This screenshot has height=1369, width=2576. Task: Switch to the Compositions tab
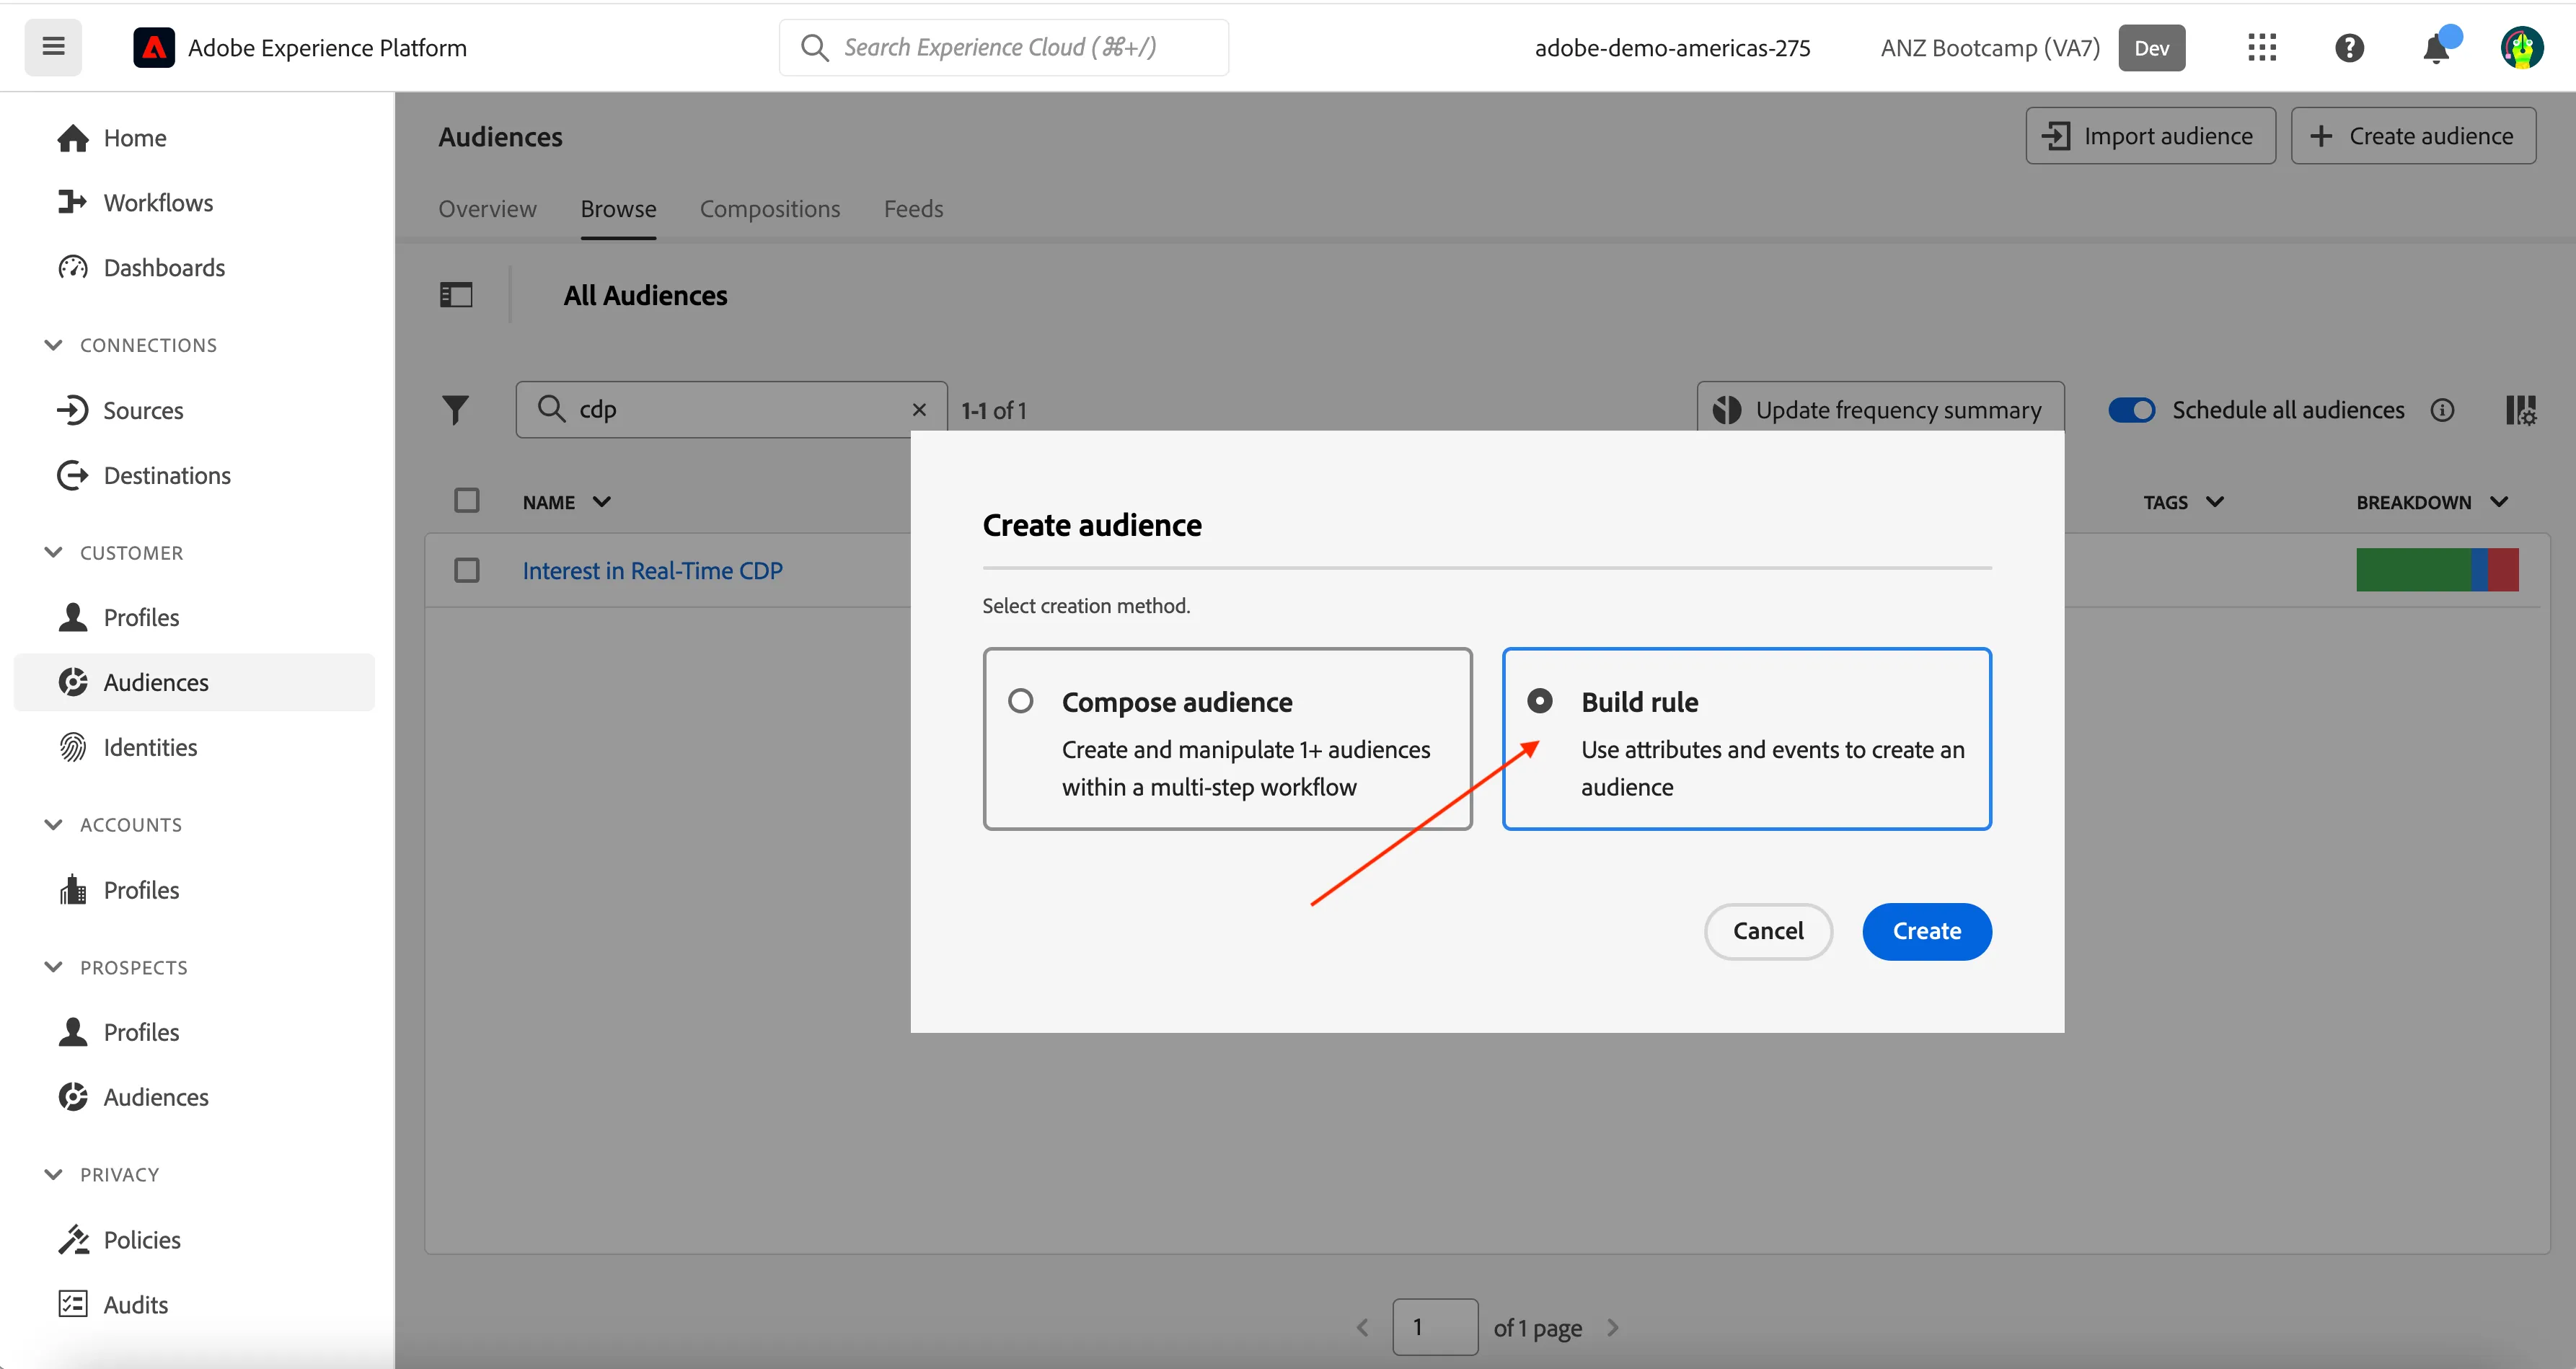(x=769, y=209)
